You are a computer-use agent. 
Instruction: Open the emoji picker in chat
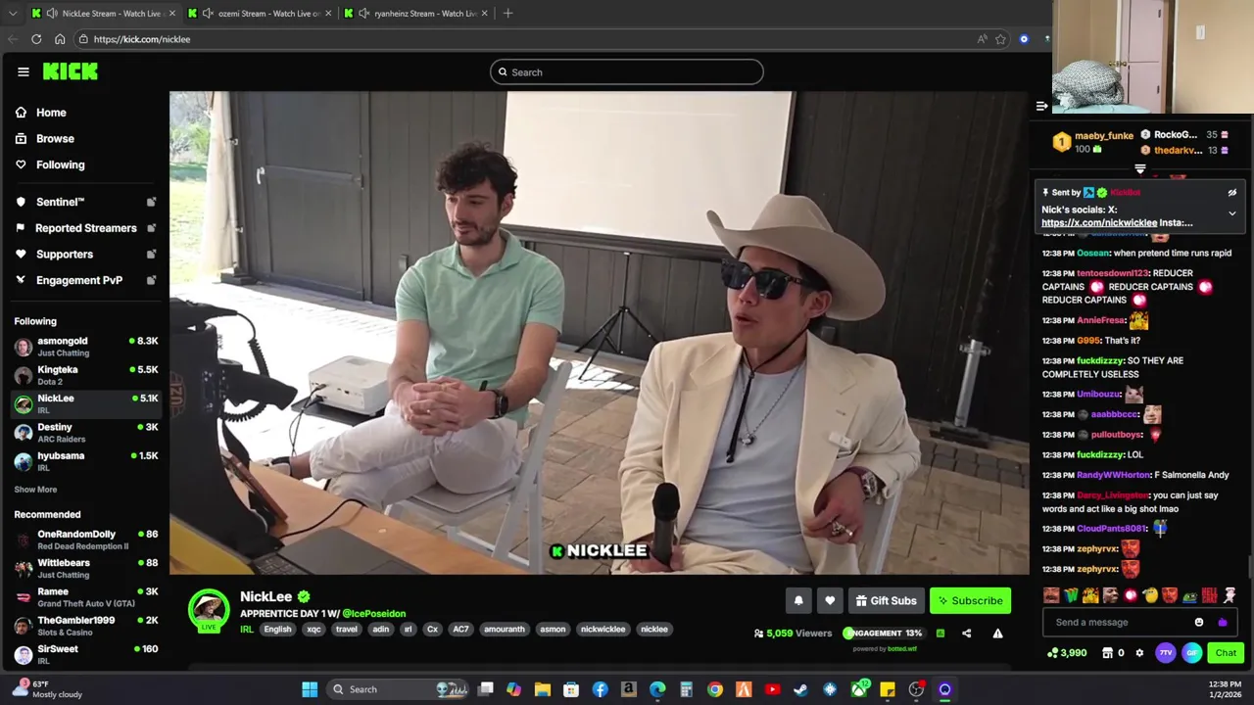coord(1199,623)
